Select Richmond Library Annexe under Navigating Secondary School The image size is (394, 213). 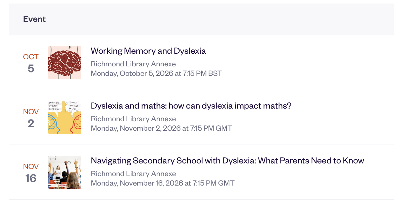coord(133,174)
